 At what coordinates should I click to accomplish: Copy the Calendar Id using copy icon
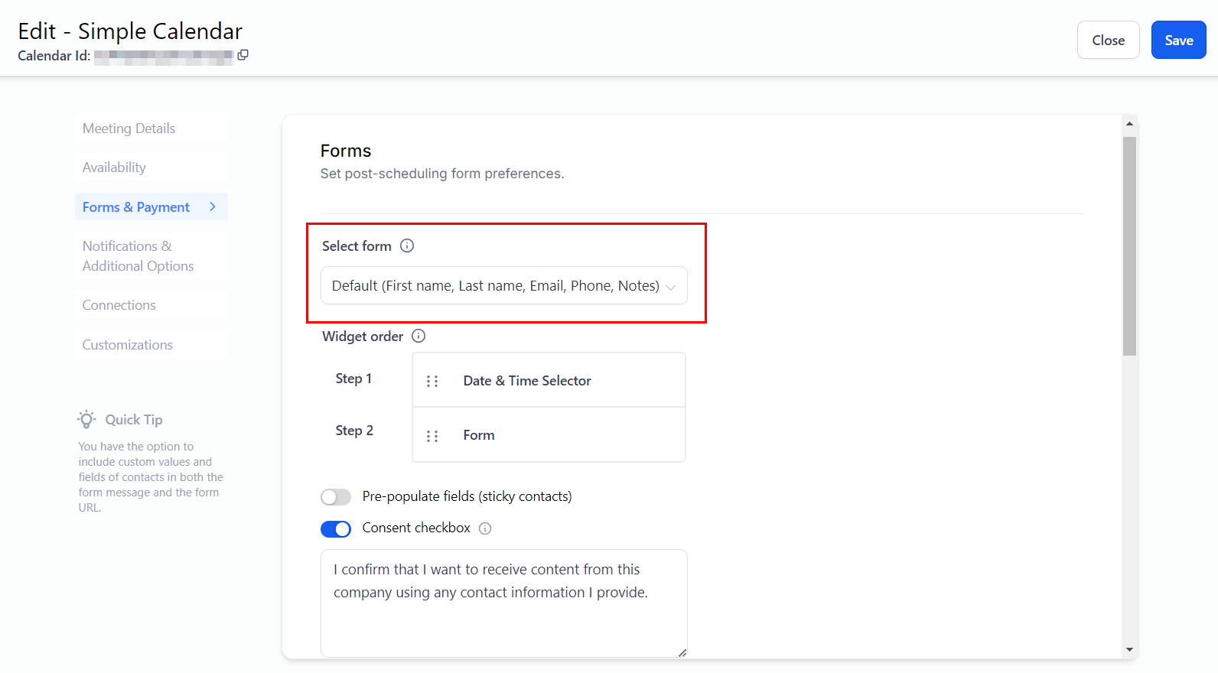pos(243,55)
